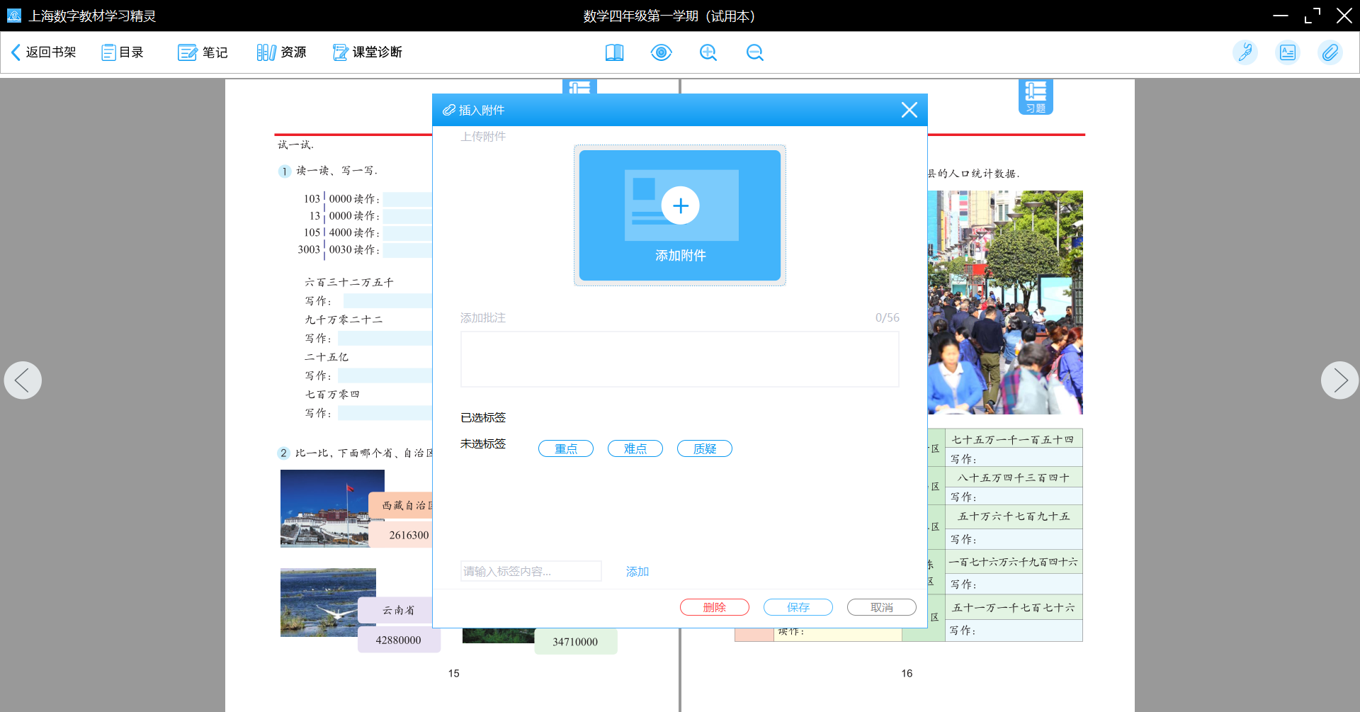Open 课堂诊断 classroom diagnosis
This screenshot has width=1360, height=712.
(368, 52)
